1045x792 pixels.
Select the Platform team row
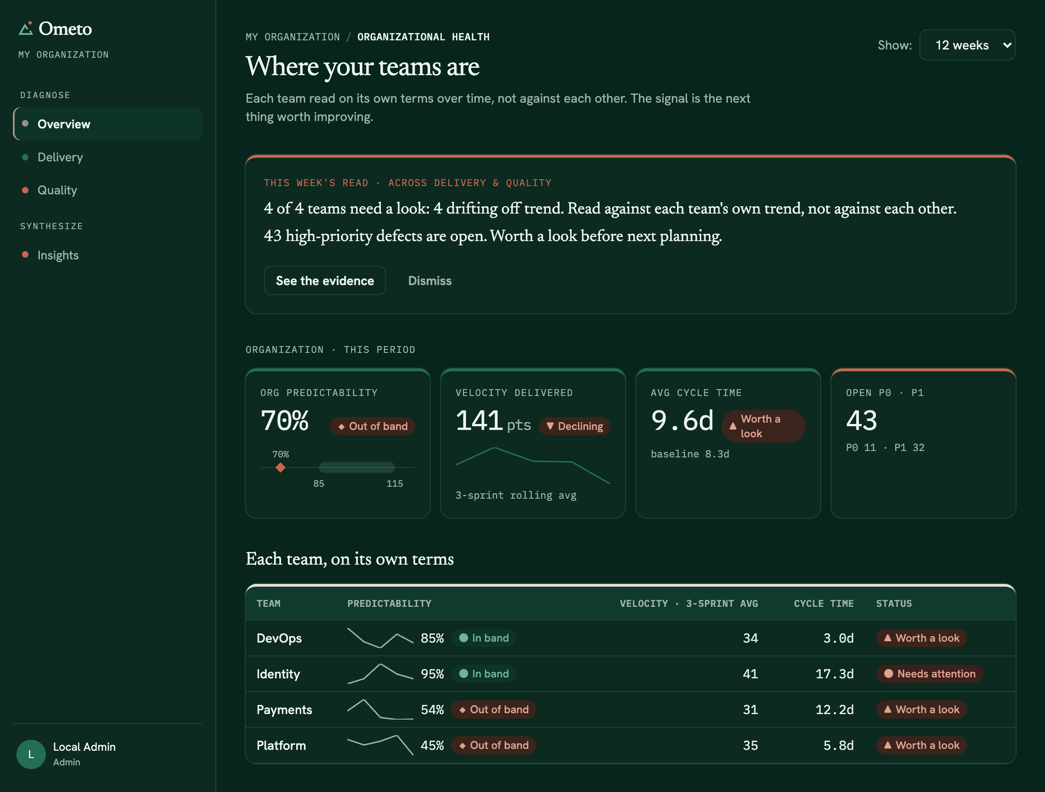point(630,745)
